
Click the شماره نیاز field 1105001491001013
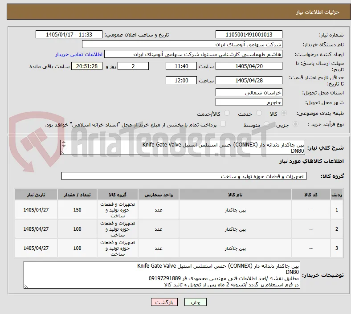[249, 34]
